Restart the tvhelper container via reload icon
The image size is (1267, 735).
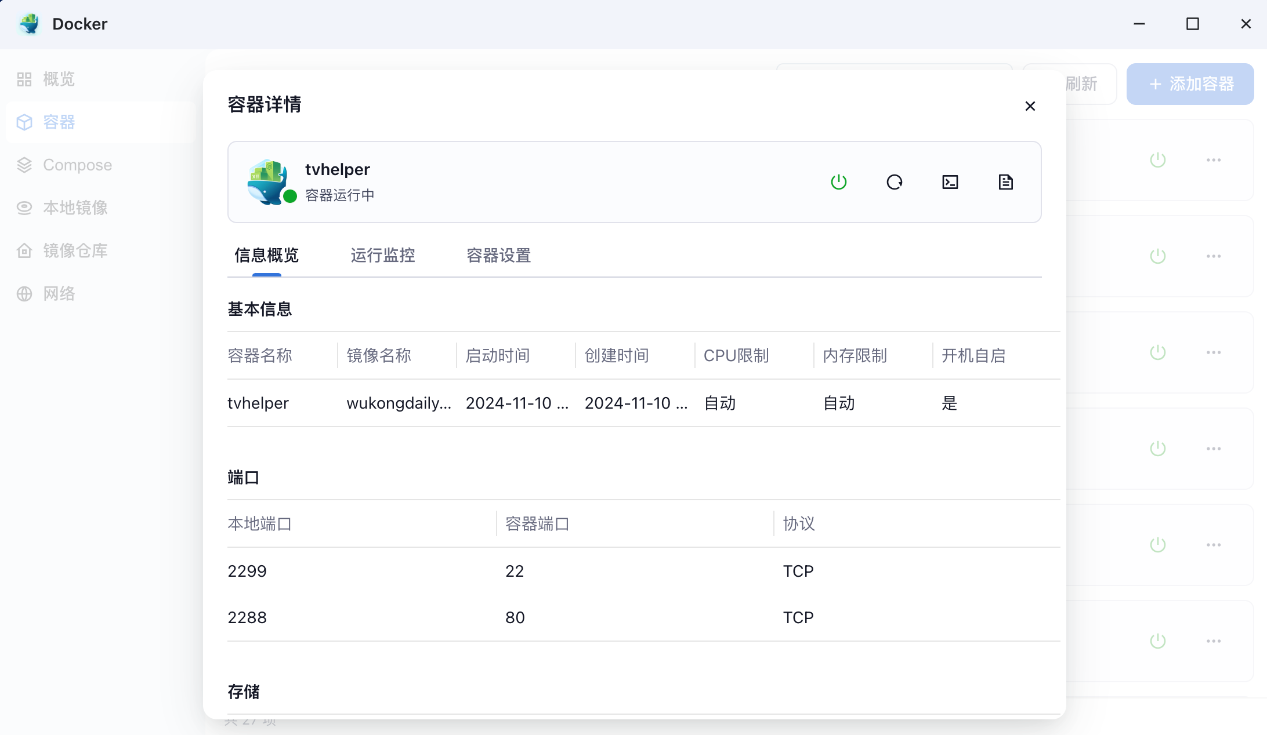[x=895, y=182]
